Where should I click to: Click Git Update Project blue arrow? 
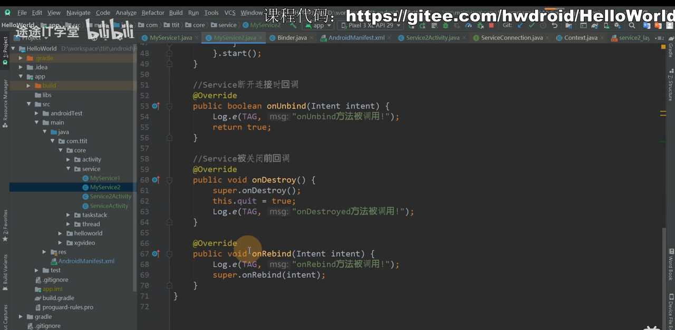tap(520, 25)
